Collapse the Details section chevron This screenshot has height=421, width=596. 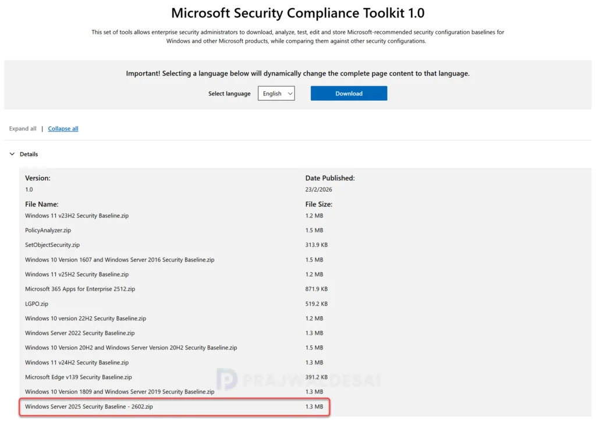tap(12, 154)
